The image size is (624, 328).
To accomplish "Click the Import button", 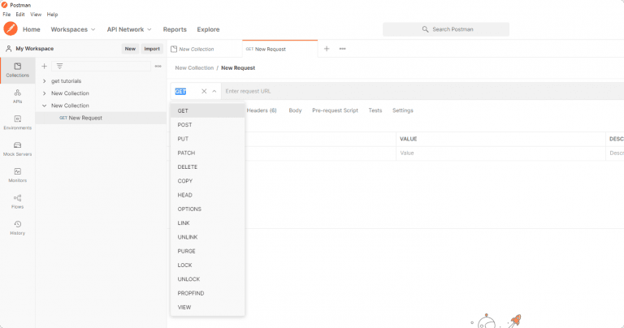I will 152,49.
